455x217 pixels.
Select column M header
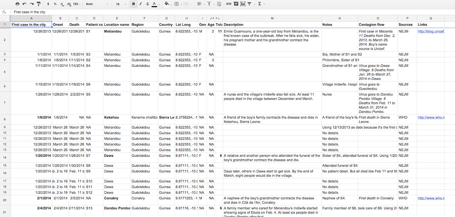pos(272,18)
